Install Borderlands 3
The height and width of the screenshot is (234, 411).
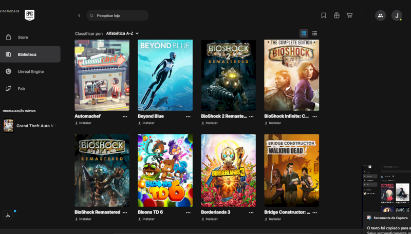pos(210,219)
